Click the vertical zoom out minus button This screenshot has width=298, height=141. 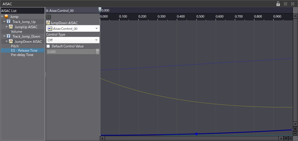pyautogui.click(x=295, y=133)
